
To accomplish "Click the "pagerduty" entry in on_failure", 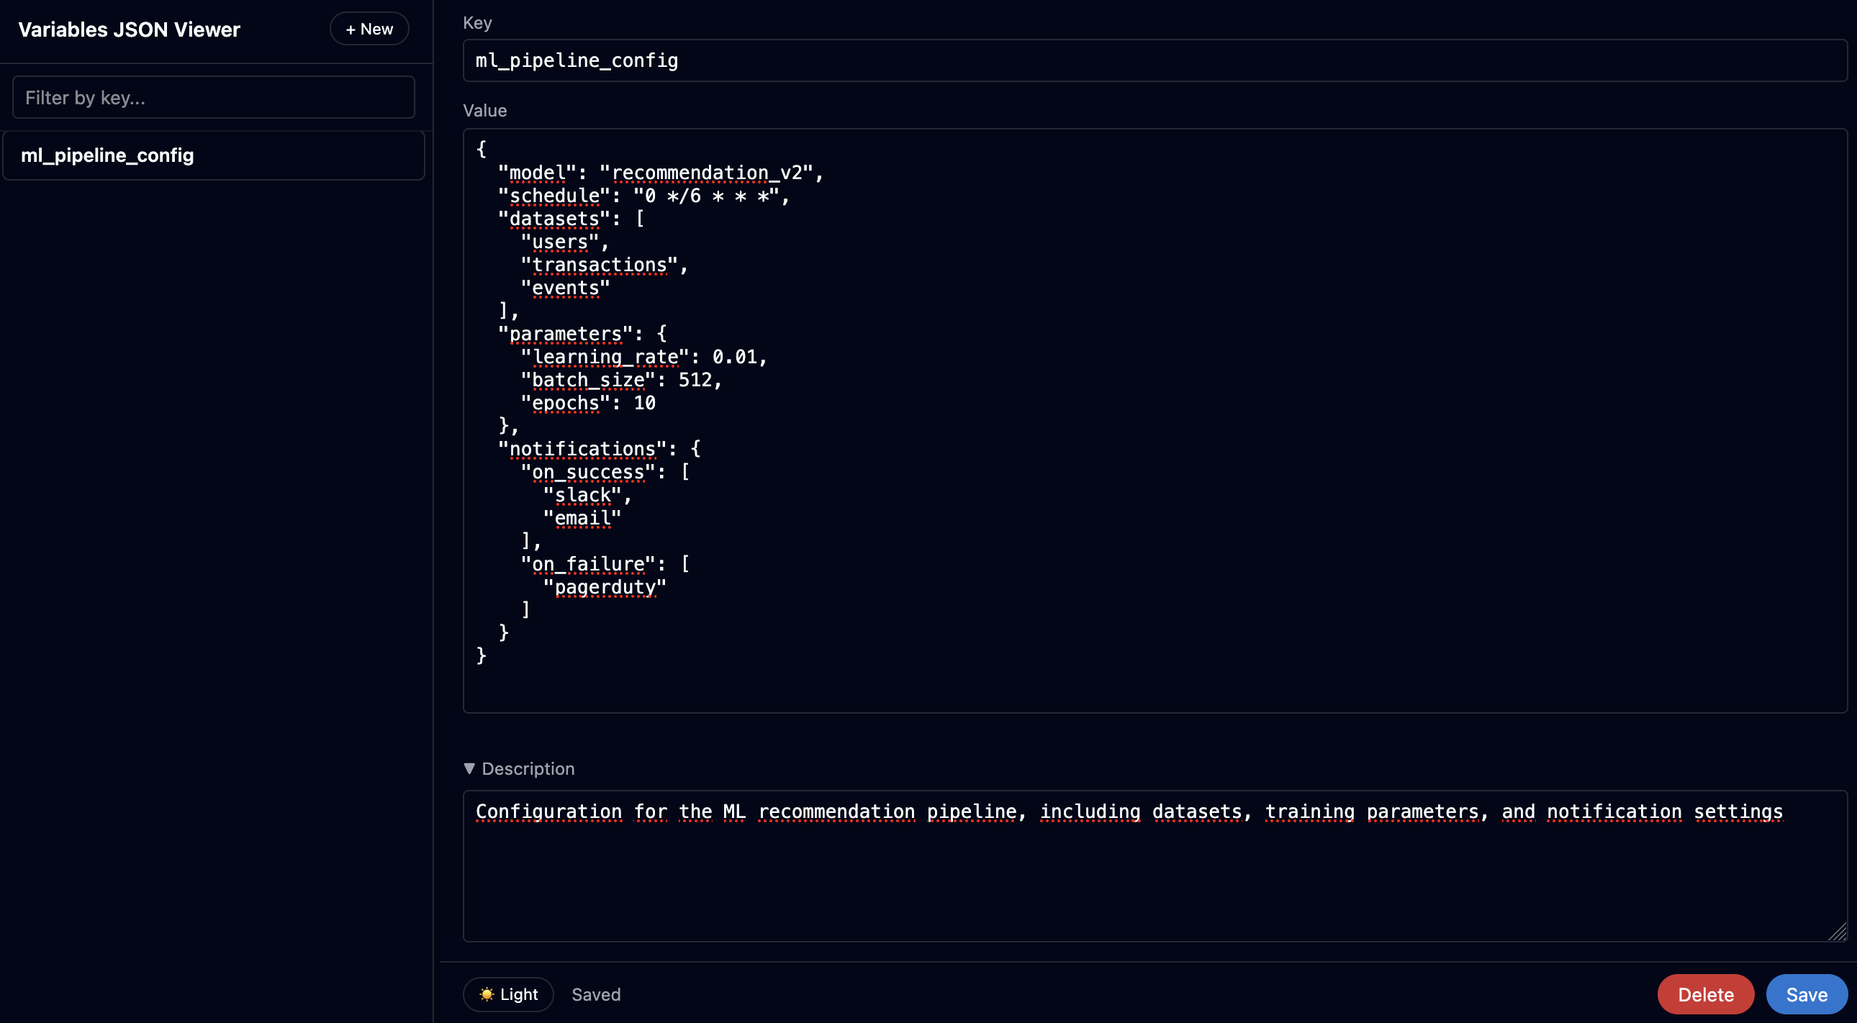I will pos(605,588).
